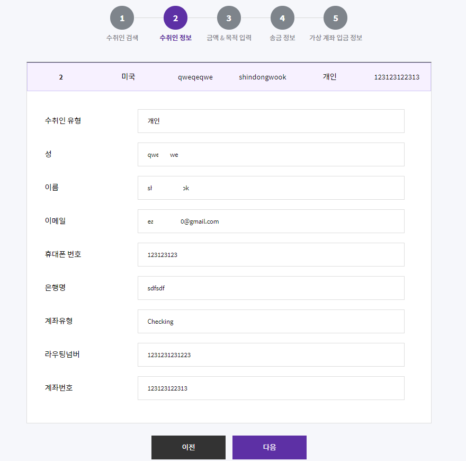Jump to step 5 circle 가상 계좌 입금 정보
This screenshot has width=466, height=461.
click(x=335, y=18)
